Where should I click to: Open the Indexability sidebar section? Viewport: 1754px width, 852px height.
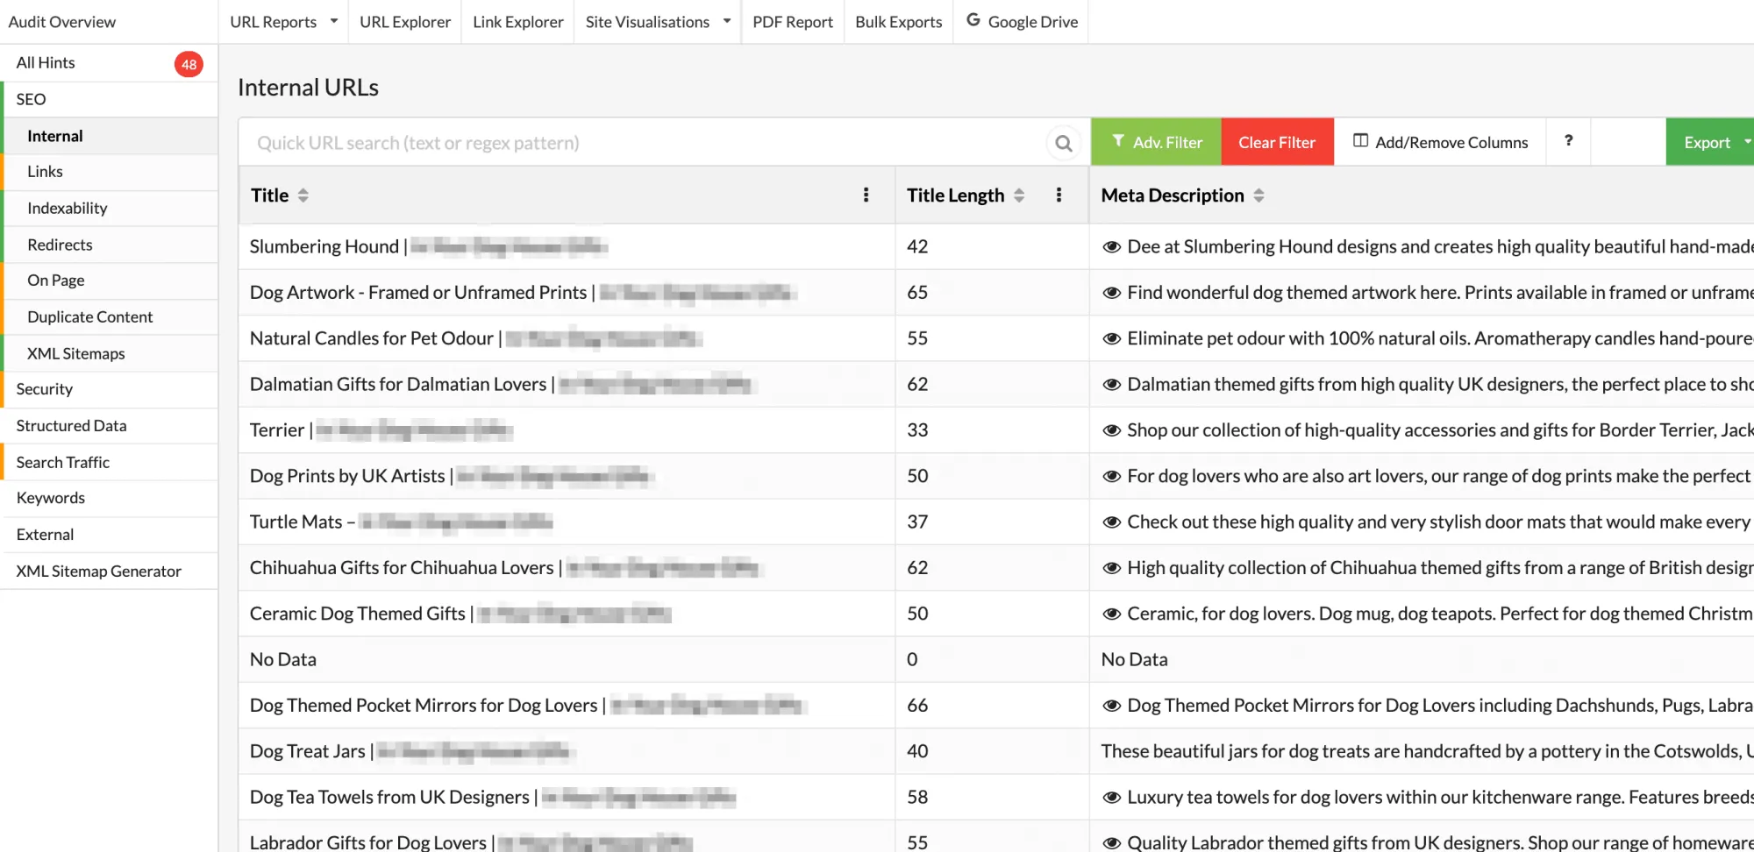[68, 208]
